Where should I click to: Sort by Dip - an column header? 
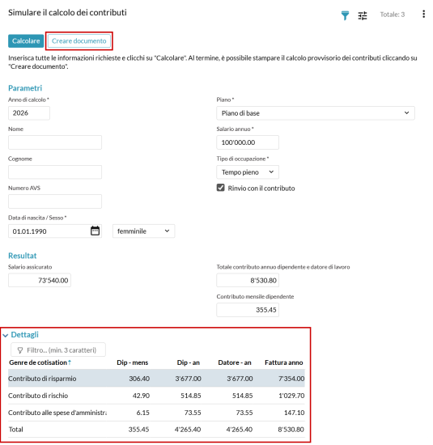tap(189, 362)
